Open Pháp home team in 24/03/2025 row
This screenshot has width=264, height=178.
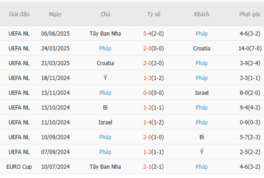[105, 48]
